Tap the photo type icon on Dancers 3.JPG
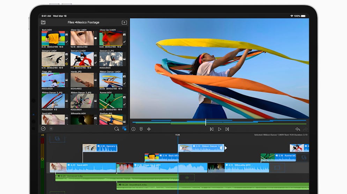Image resolution: width=347 pixels, height=194 pixels. 124,59
